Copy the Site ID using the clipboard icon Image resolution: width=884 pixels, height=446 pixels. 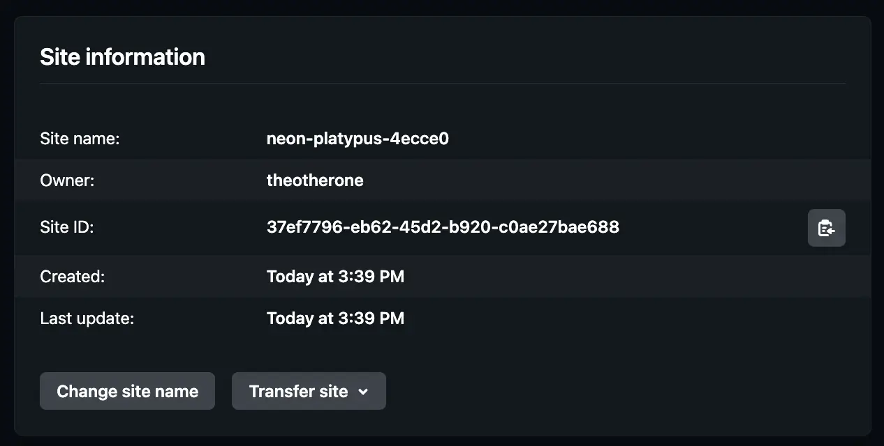click(827, 228)
